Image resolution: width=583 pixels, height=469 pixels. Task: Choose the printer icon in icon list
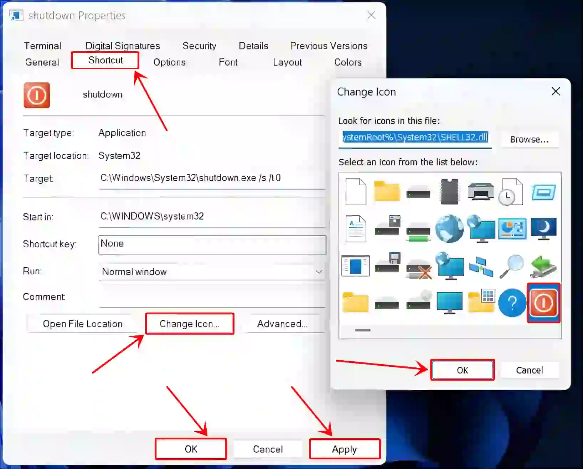(481, 192)
